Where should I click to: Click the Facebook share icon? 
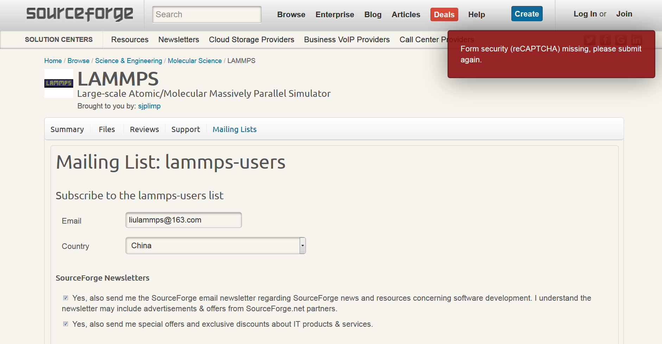(x=605, y=40)
